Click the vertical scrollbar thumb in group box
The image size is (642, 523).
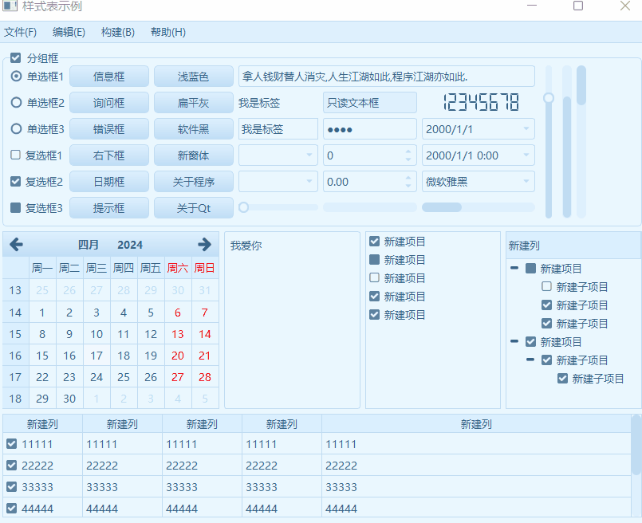pyautogui.click(x=581, y=85)
